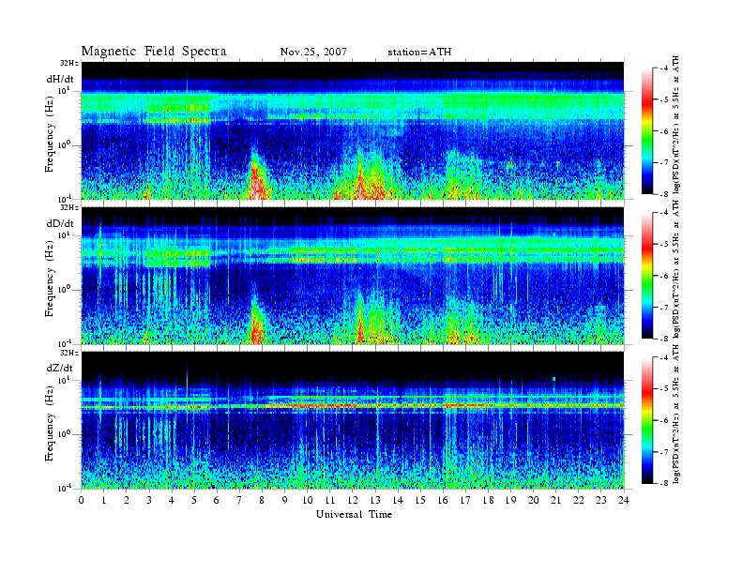Click the dZ/dt color scale's vertical PSD label
The image size is (743, 574).
(x=676, y=415)
